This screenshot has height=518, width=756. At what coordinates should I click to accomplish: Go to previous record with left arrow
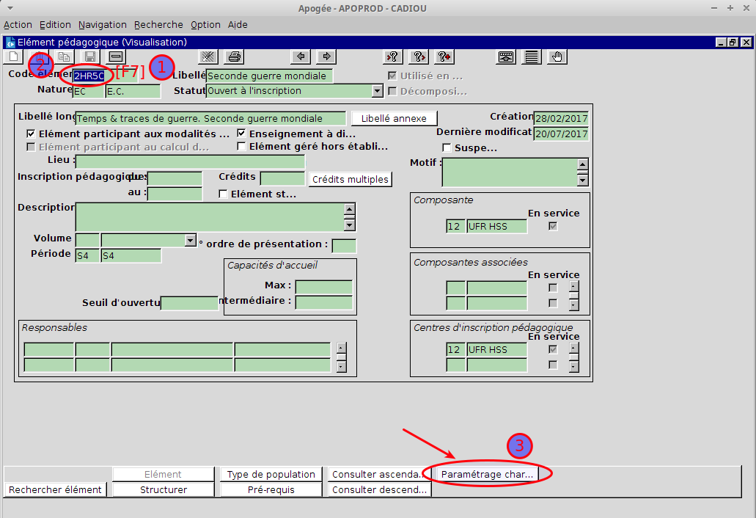click(300, 57)
